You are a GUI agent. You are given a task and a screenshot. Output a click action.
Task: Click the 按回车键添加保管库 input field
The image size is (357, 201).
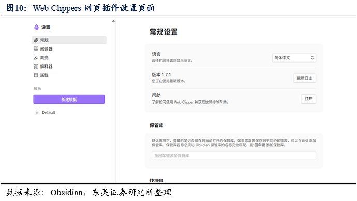(233, 156)
